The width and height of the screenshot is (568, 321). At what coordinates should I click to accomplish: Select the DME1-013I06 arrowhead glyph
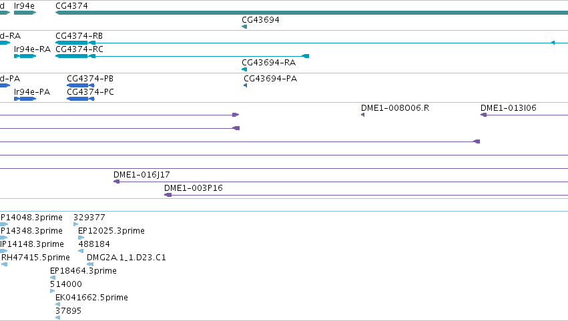(483, 115)
